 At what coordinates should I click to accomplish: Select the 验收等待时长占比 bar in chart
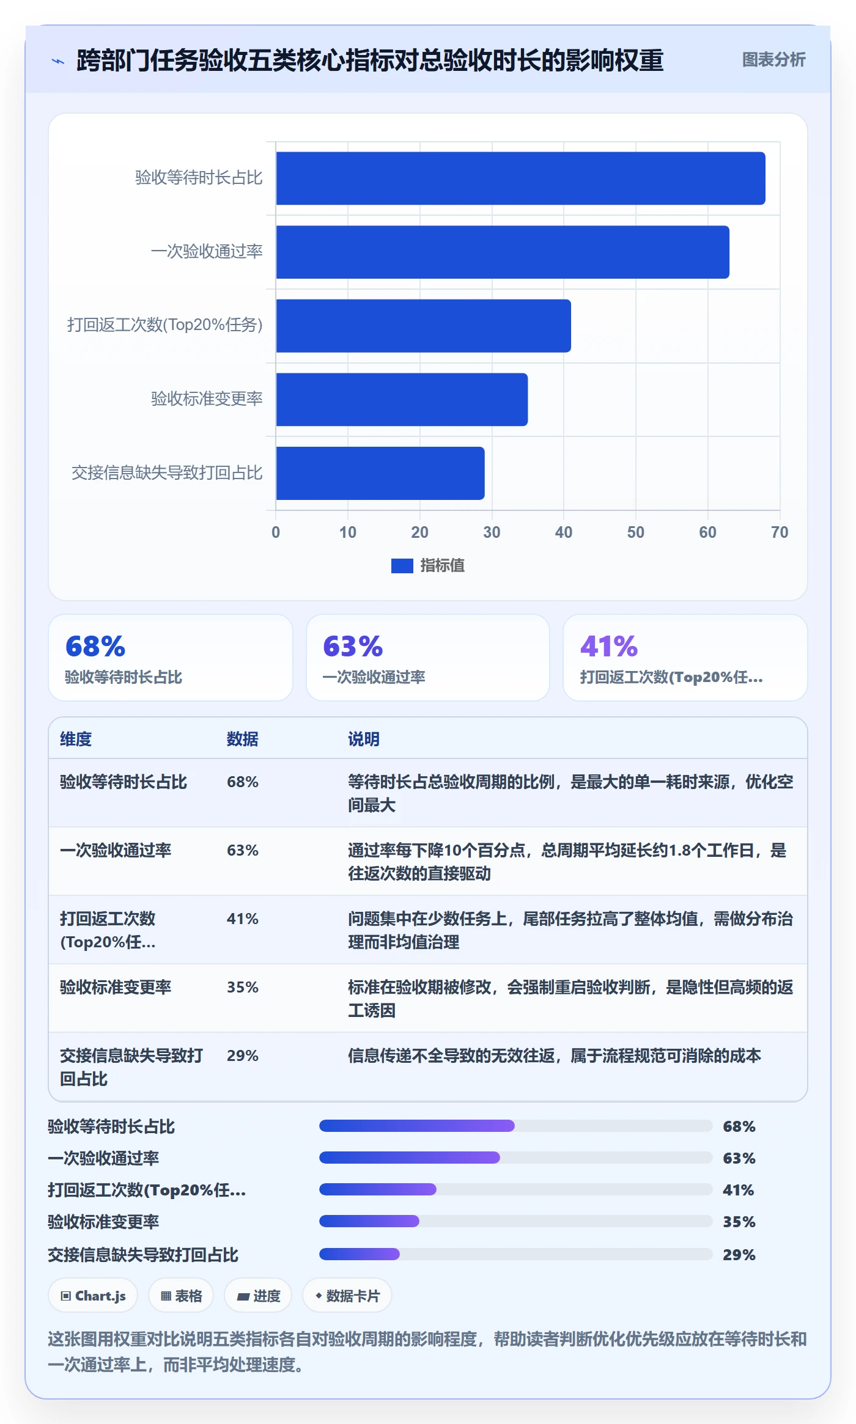click(x=520, y=178)
